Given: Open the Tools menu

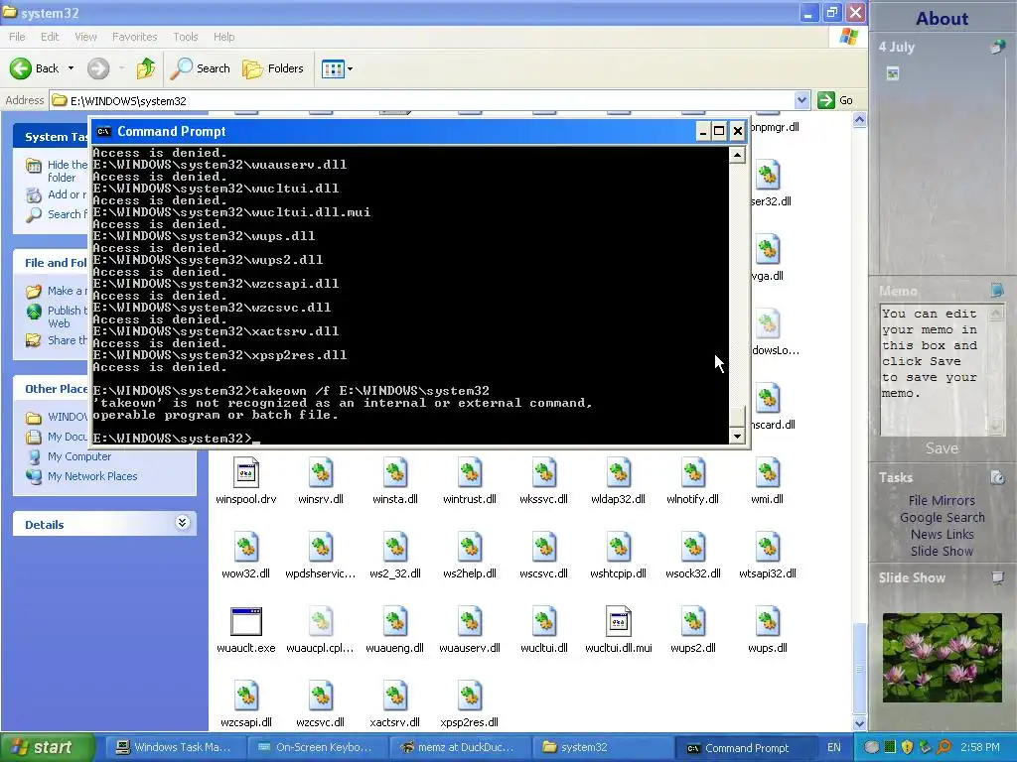Looking at the screenshot, I should 186,37.
